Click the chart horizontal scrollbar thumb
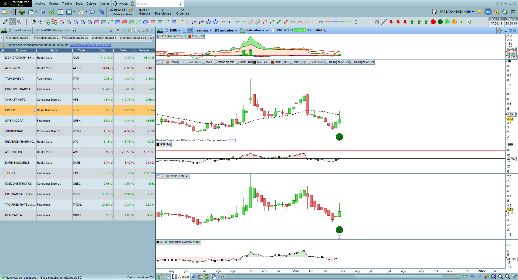Viewport: 518px width, 280px height. click(398, 276)
